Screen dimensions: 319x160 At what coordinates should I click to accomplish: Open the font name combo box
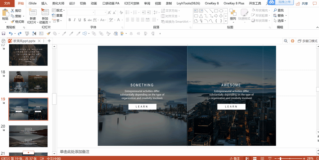click(81, 13)
